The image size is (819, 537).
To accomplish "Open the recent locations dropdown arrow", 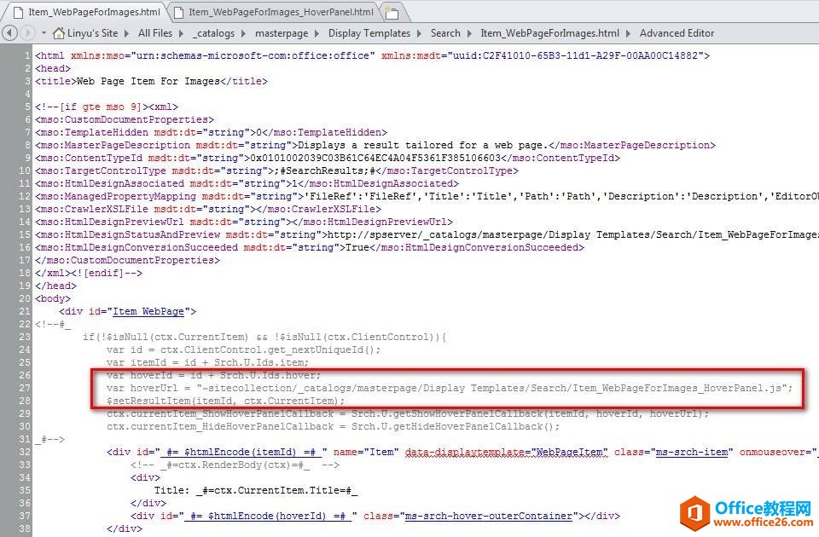I will [44, 33].
